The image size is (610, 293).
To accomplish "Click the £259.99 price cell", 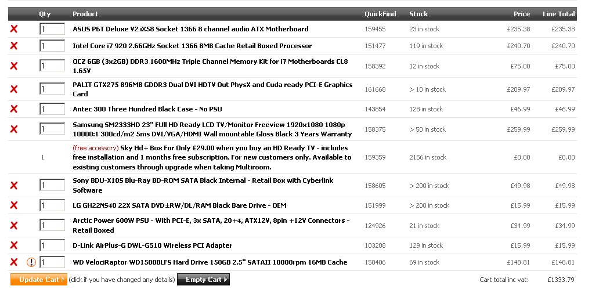I will 518,129.
